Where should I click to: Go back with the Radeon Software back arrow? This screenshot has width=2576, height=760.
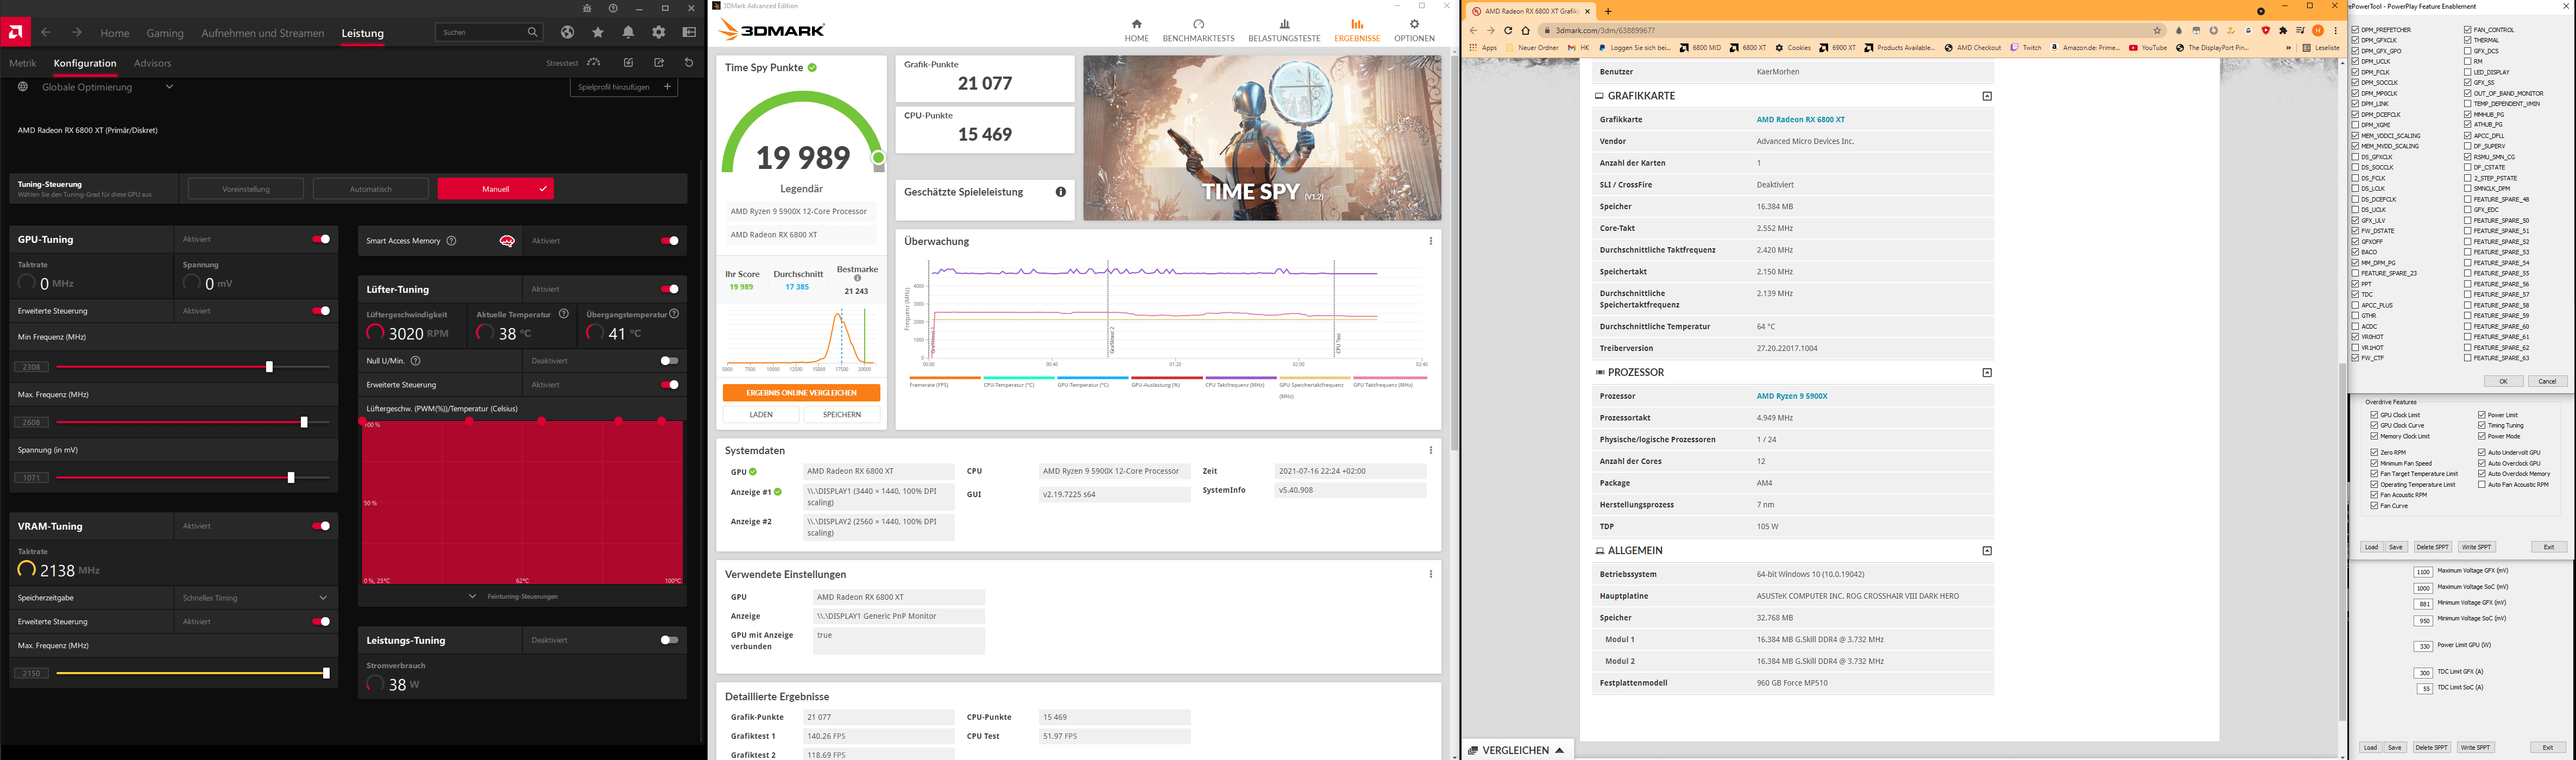[46, 32]
